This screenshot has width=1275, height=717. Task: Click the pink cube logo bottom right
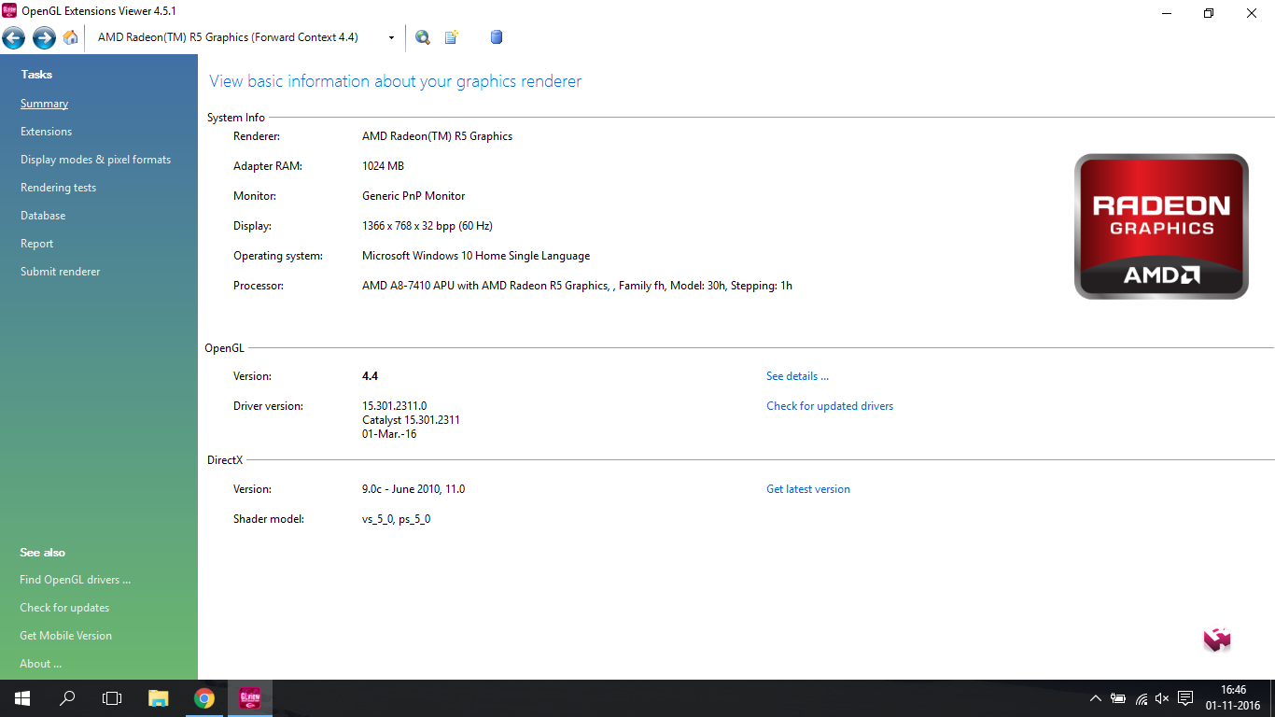coord(1217,640)
